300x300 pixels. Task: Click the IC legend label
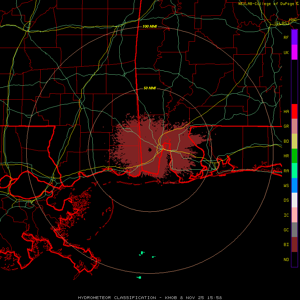tap(286, 215)
